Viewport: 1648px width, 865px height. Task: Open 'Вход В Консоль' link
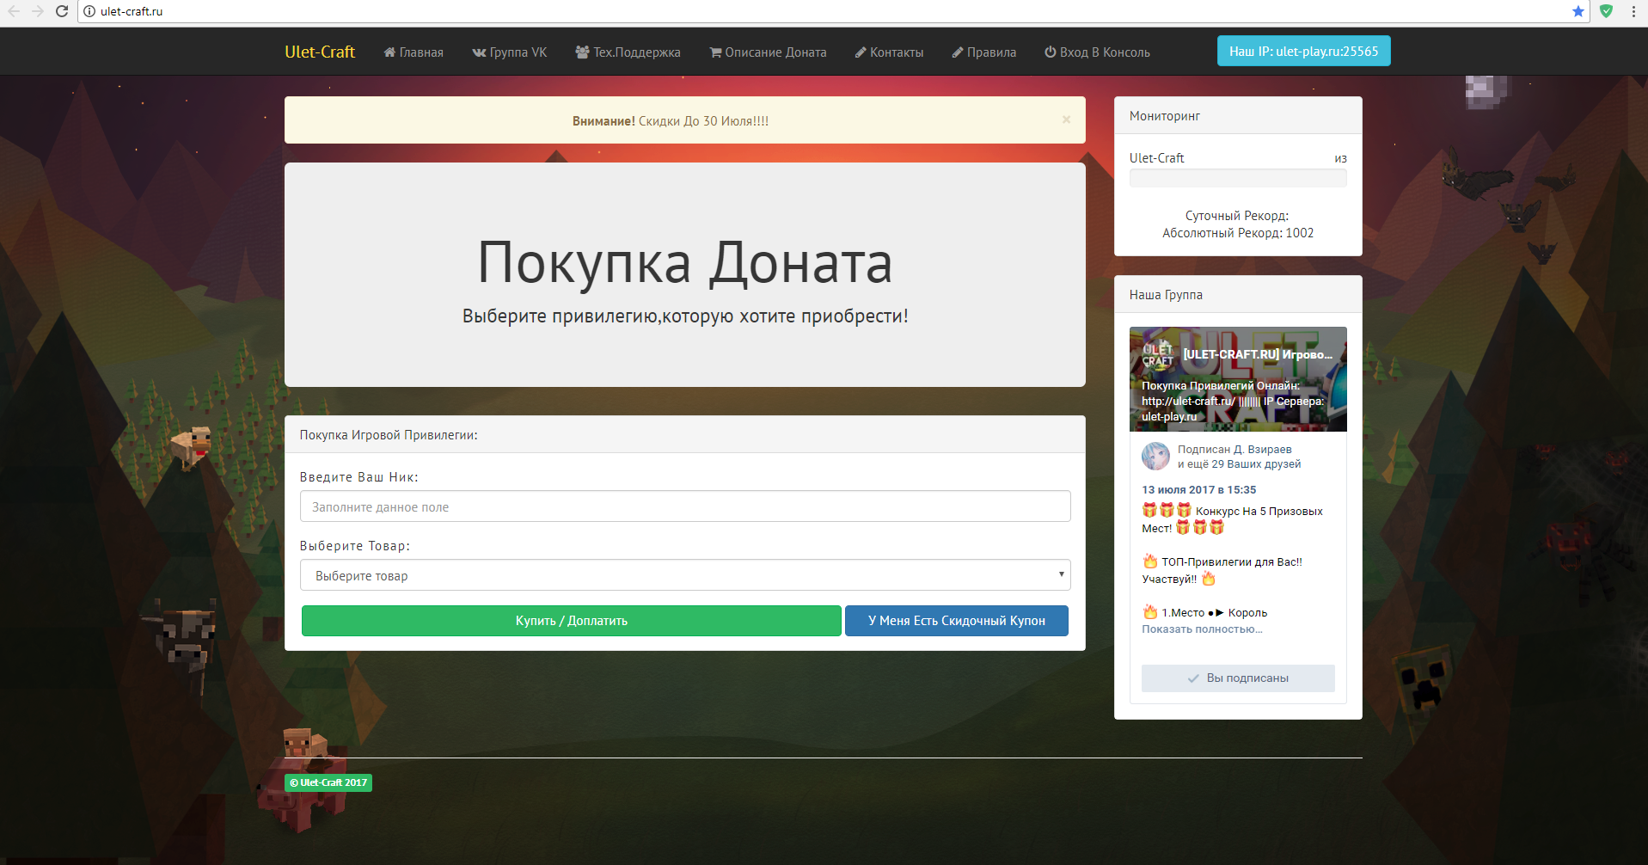coord(1097,52)
